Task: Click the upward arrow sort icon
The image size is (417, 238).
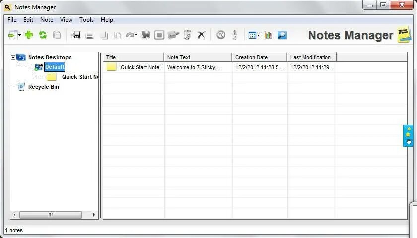Action: point(234,35)
